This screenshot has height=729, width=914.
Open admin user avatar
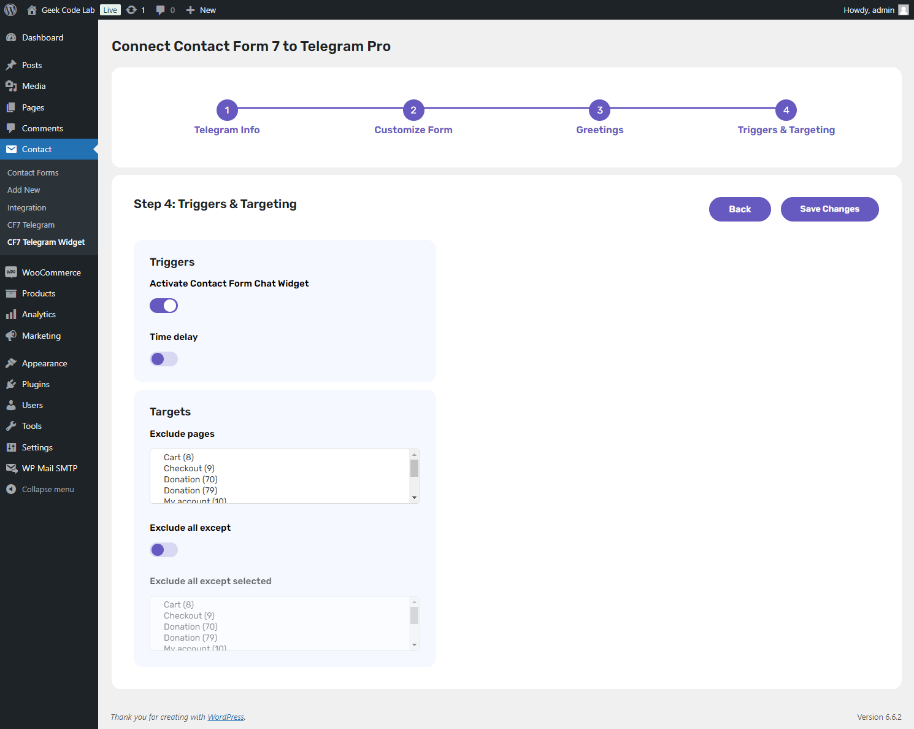[904, 10]
